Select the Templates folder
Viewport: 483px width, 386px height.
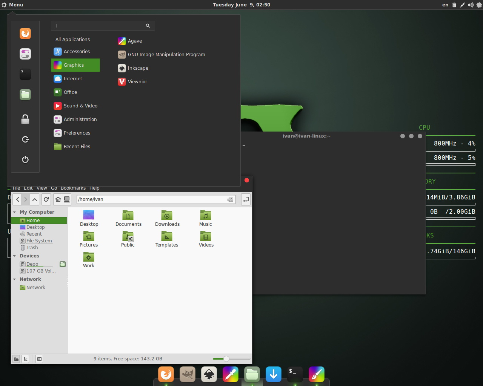pyautogui.click(x=167, y=239)
